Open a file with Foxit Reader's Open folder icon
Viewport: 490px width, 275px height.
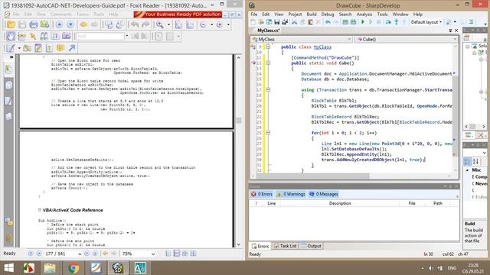pos(11,24)
